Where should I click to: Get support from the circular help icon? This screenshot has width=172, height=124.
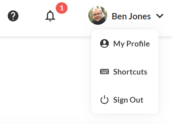tap(13, 16)
